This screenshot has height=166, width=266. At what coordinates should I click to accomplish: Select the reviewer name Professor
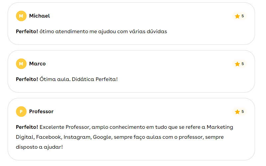[x=41, y=112]
